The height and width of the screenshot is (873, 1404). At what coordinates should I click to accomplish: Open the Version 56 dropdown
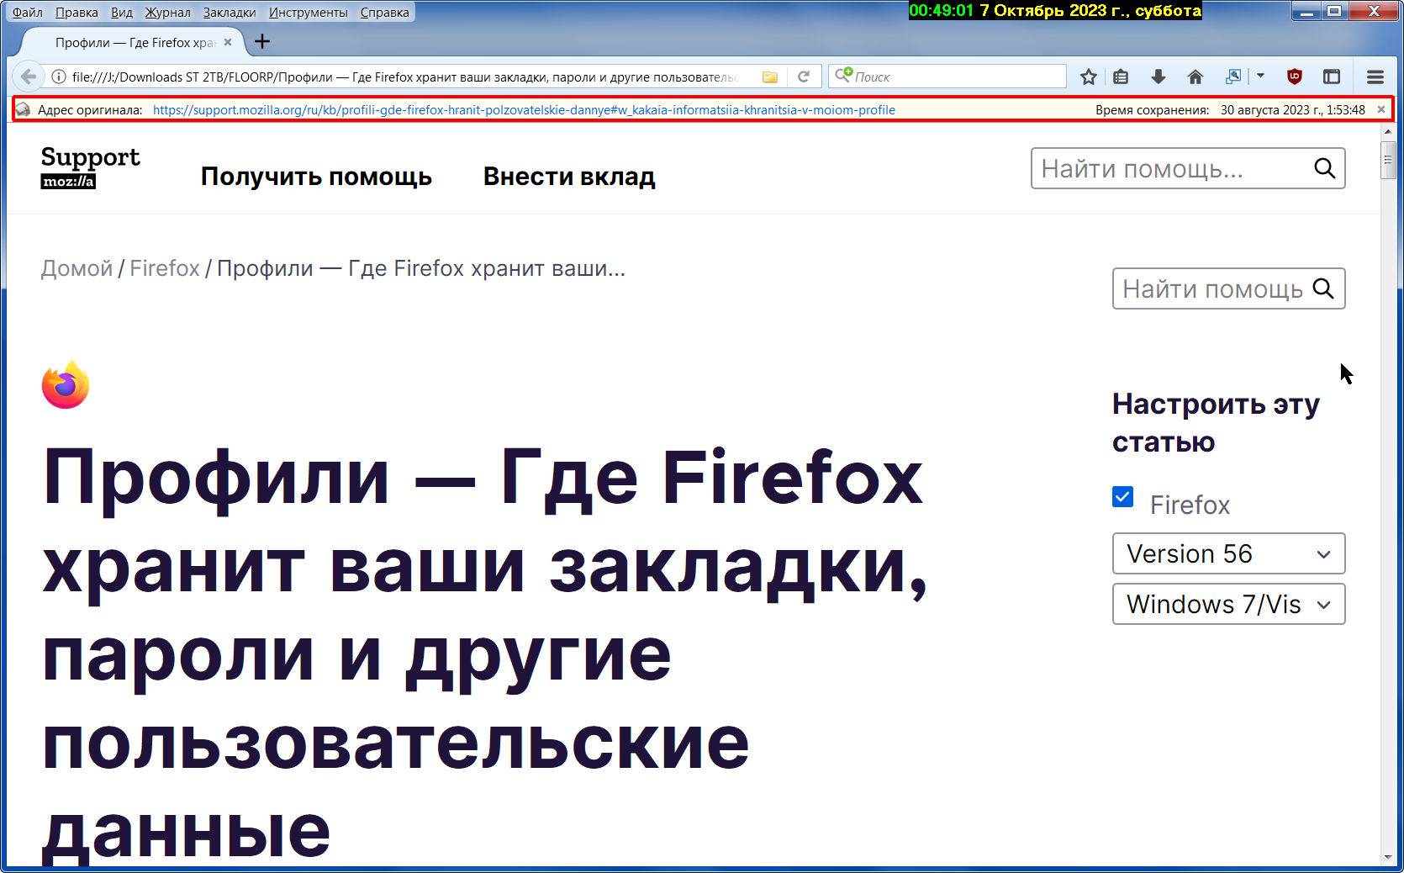[1228, 553]
